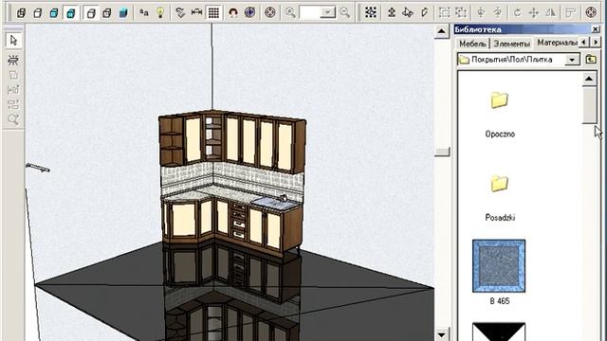Click the ungroup frame icon
Viewport: 607px width, 341px height.
(461, 12)
